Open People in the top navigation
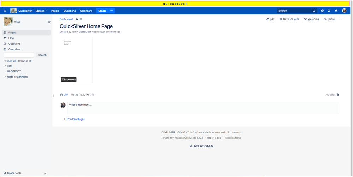Image resolution: width=353 pixels, height=177 pixels. pos(55,11)
